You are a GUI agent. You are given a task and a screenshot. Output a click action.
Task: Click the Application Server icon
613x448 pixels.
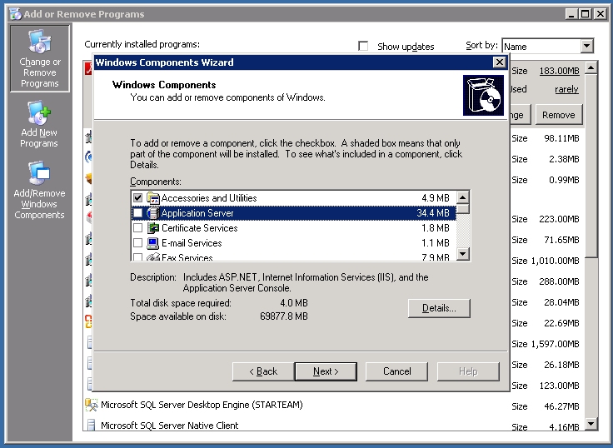point(153,213)
